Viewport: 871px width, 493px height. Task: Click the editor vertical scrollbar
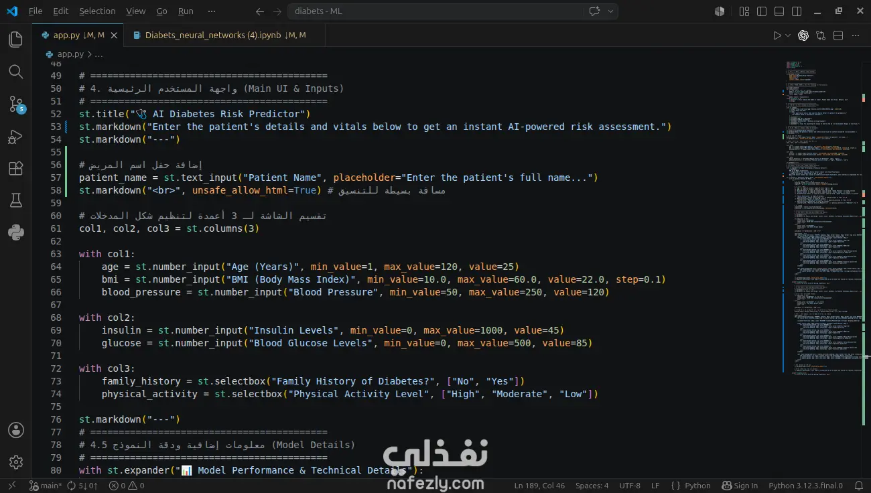pyautogui.click(x=866, y=268)
